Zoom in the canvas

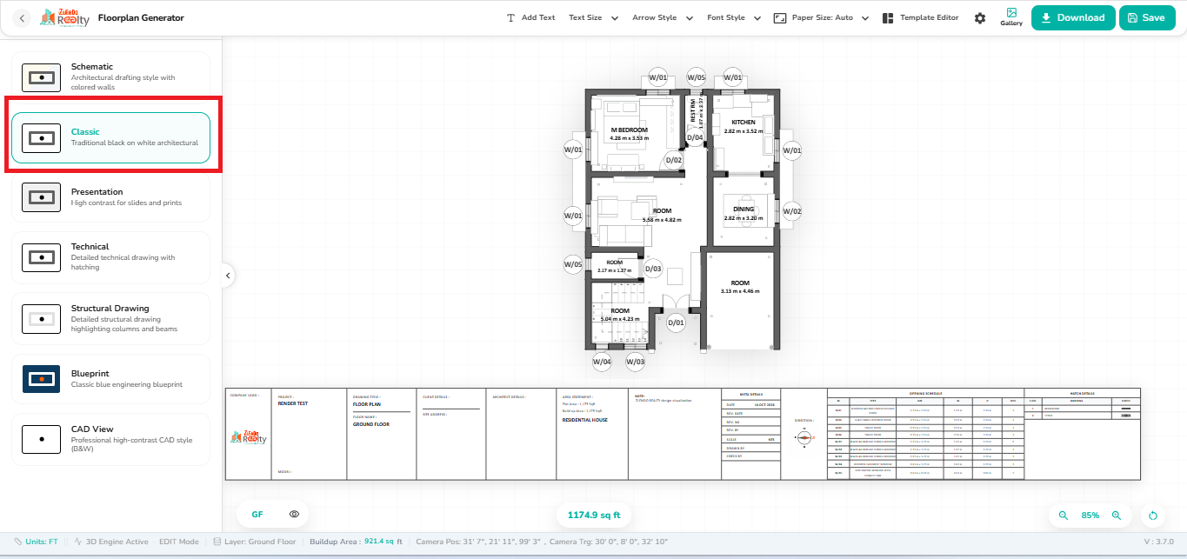point(1117,516)
